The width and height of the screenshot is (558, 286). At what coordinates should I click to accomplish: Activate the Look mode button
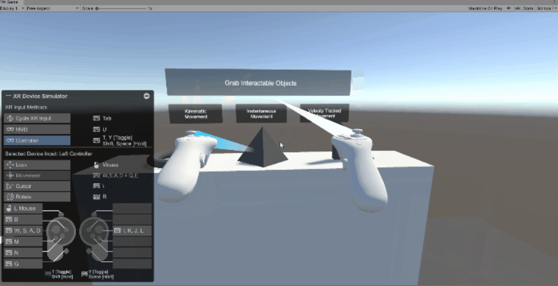(x=36, y=165)
